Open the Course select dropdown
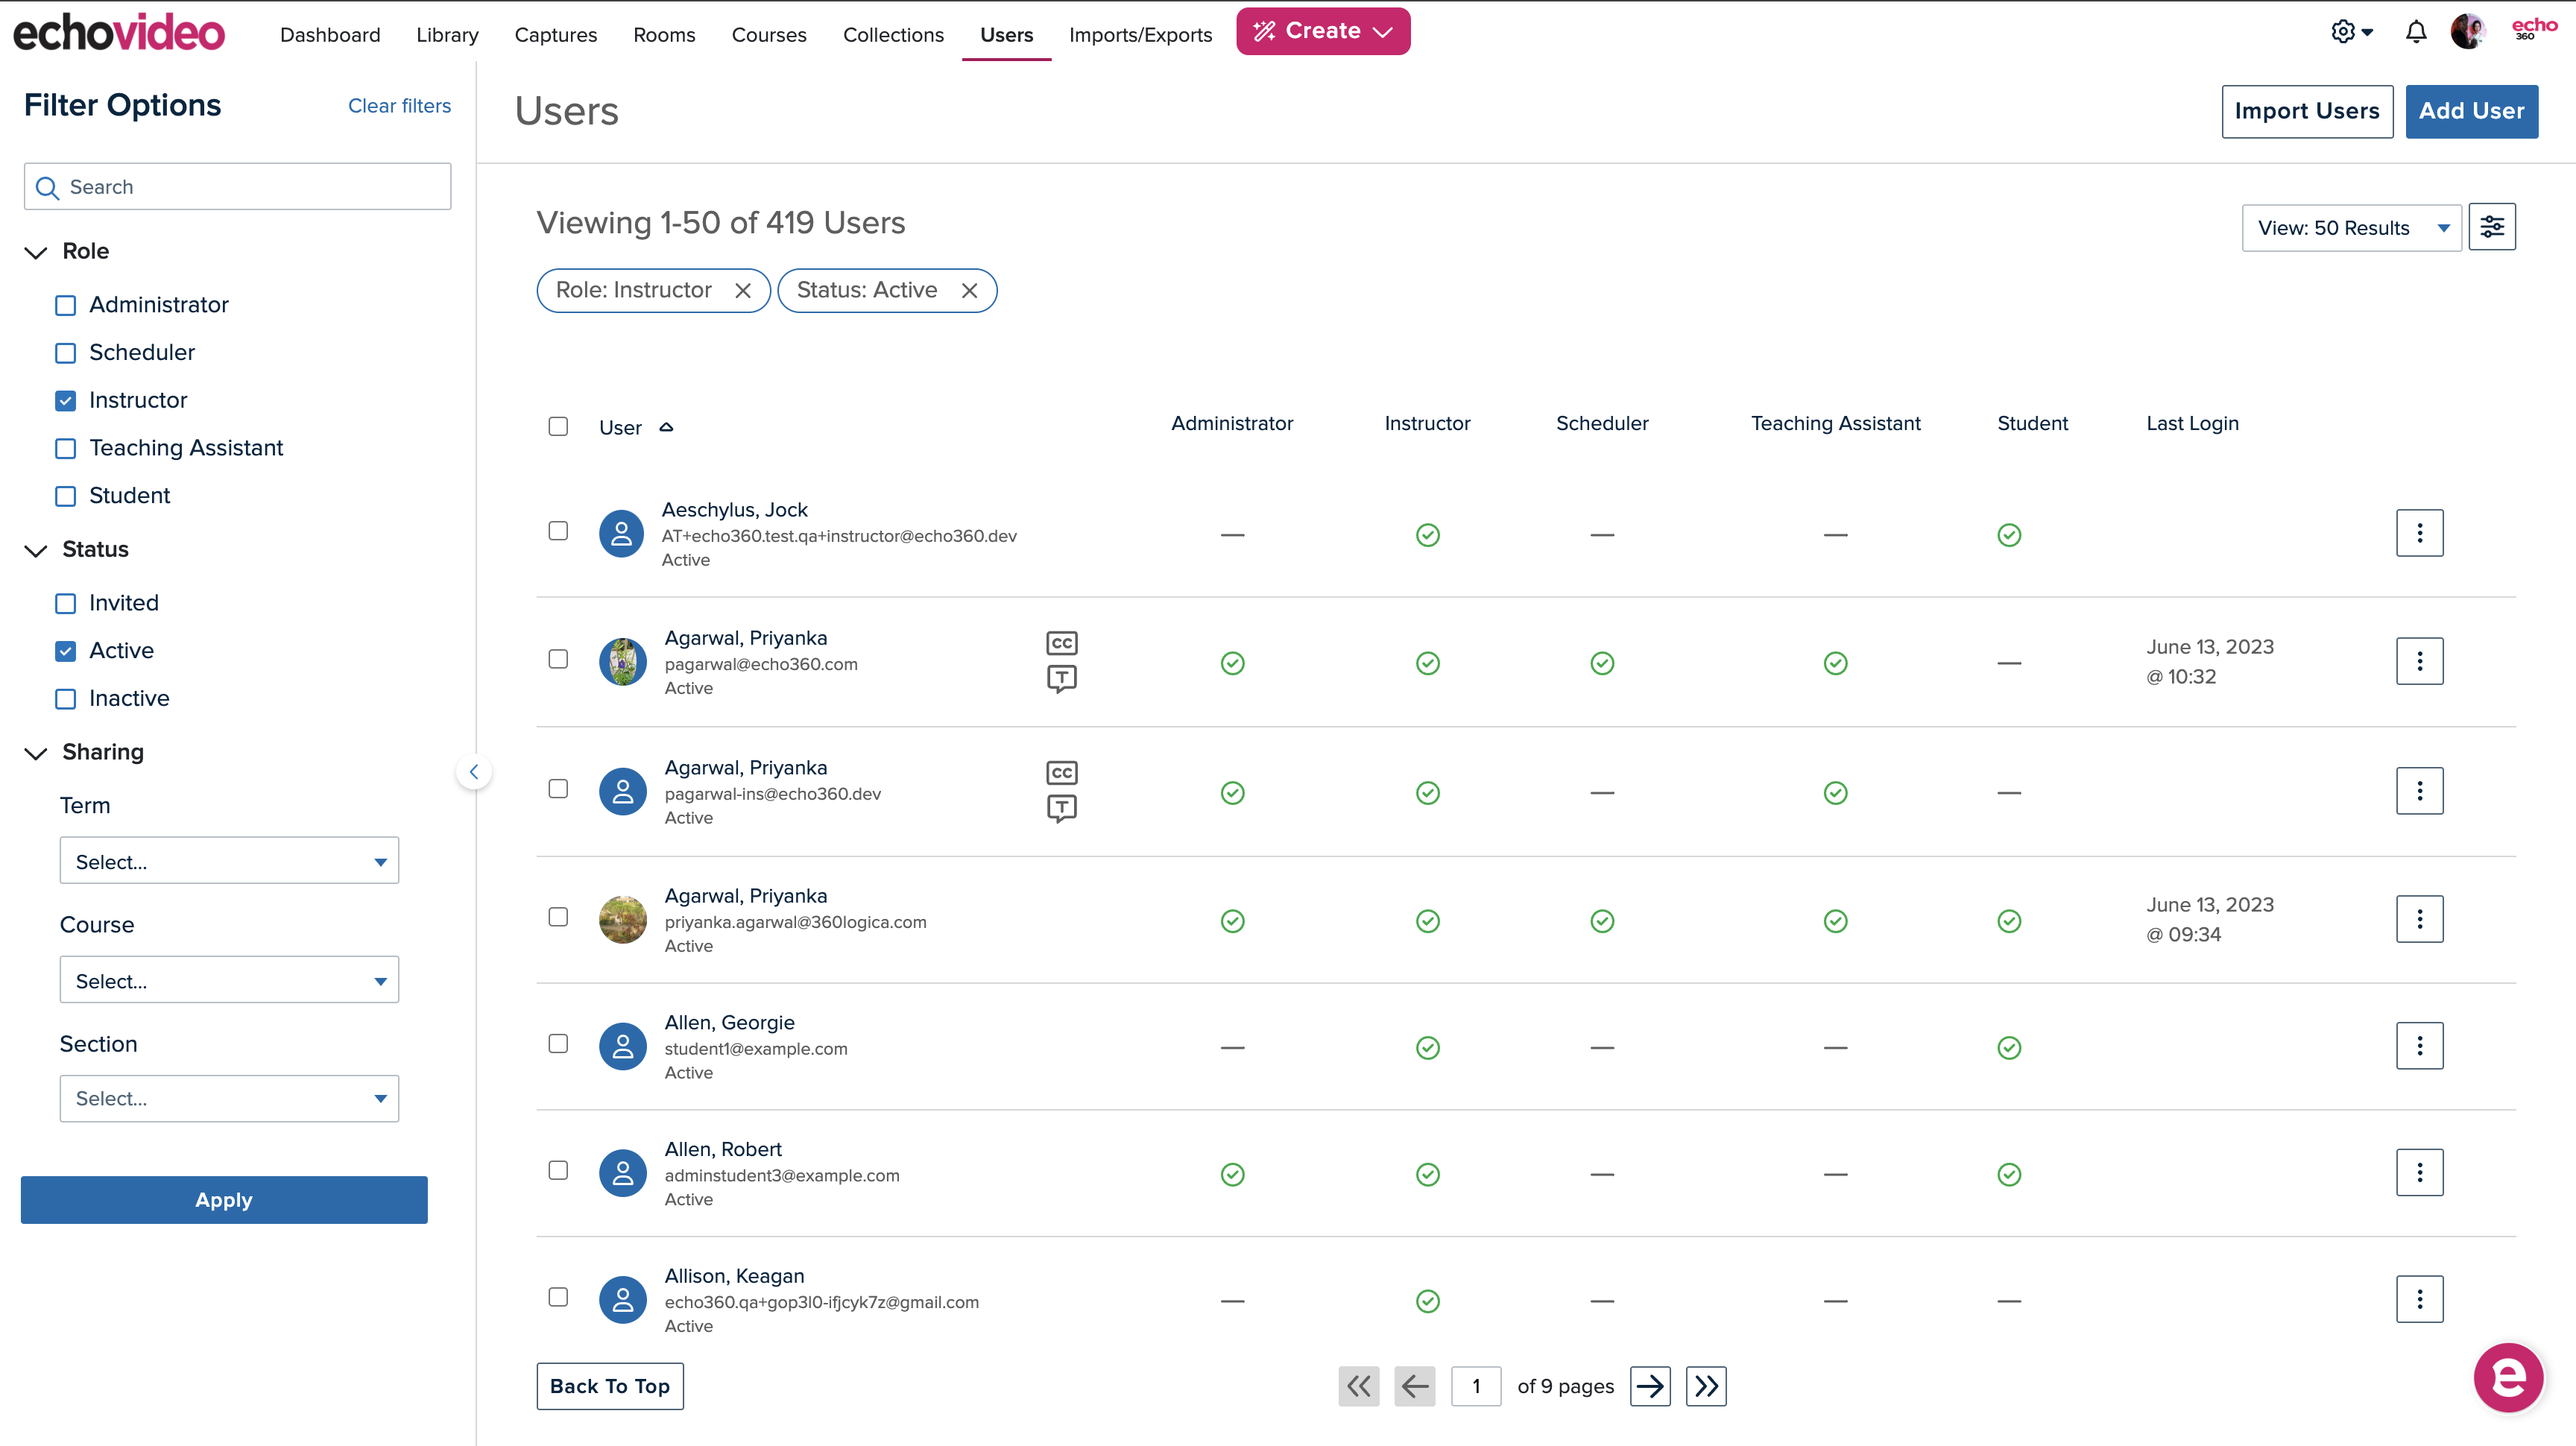 point(229,980)
